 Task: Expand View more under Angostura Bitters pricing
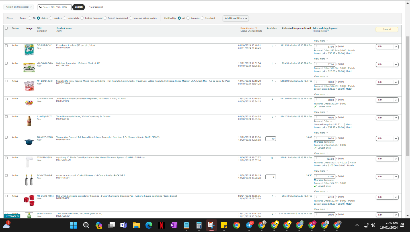coord(321,192)
